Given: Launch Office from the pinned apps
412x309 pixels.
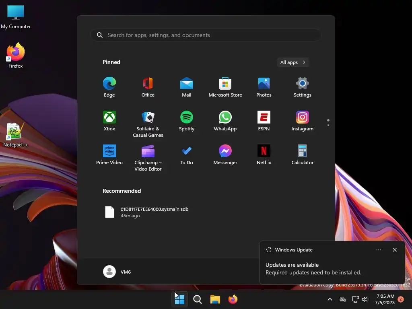Looking at the screenshot, I should 148,87.
